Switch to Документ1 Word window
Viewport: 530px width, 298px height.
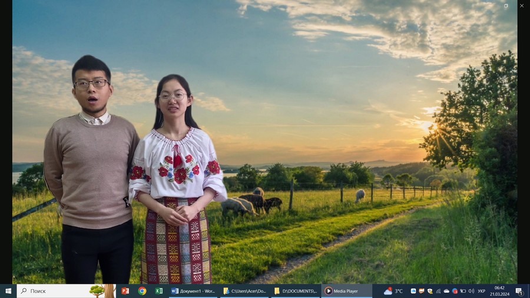point(194,291)
